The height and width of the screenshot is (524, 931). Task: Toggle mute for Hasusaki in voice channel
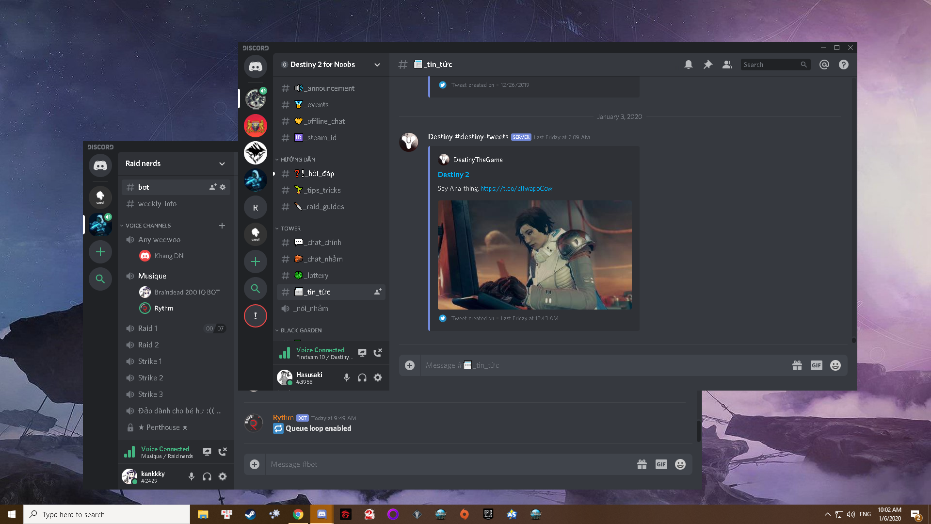346,377
